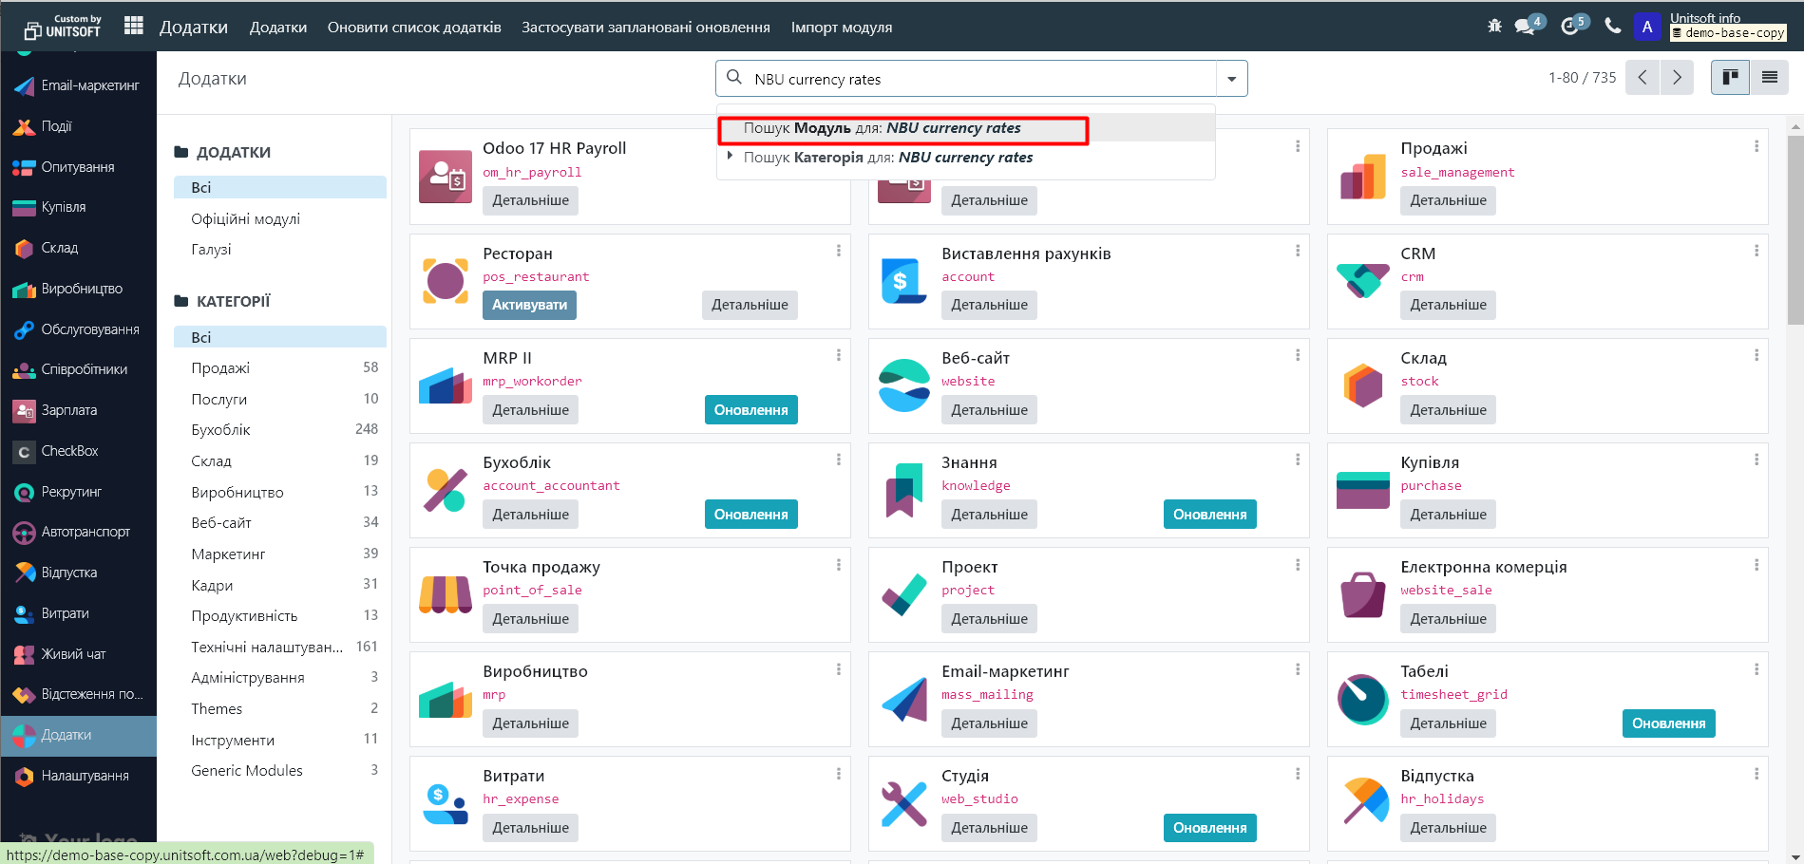This screenshot has height=864, width=1804.
Task: Switch to list view
Action: [1769, 78]
